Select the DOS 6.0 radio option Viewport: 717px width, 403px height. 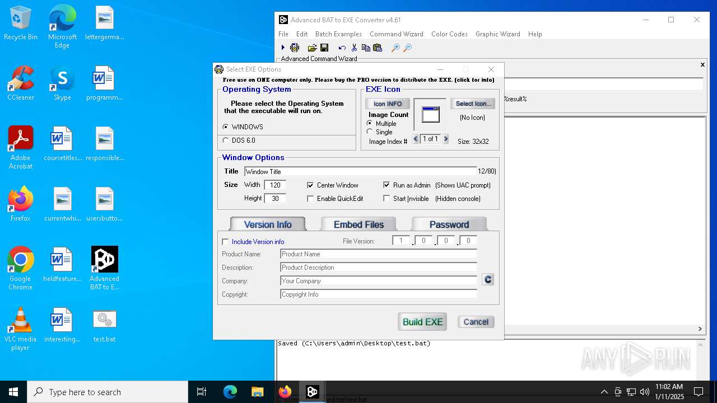[x=226, y=140]
